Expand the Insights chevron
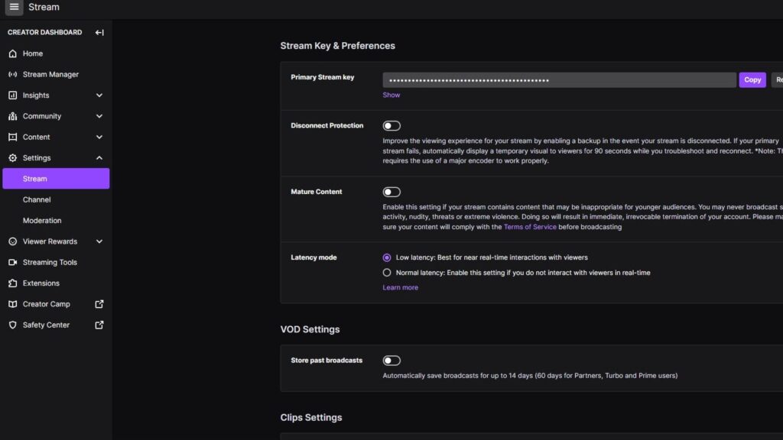783x440 pixels. click(x=99, y=95)
